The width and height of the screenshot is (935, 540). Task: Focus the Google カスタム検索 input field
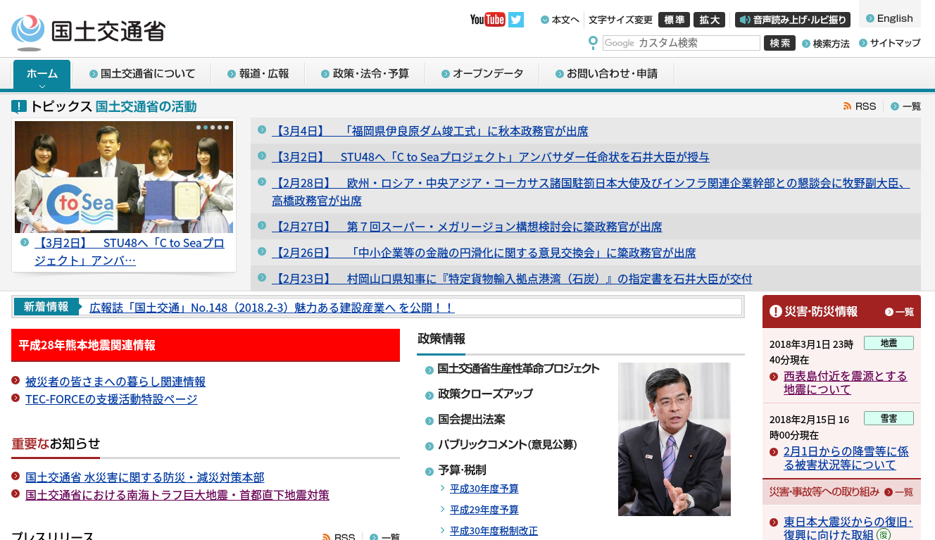coord(682,43)
